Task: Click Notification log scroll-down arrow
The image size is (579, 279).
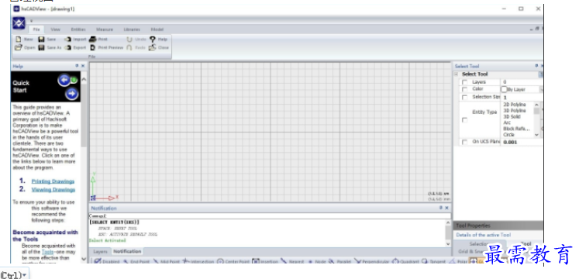Action: pos(448,244)
